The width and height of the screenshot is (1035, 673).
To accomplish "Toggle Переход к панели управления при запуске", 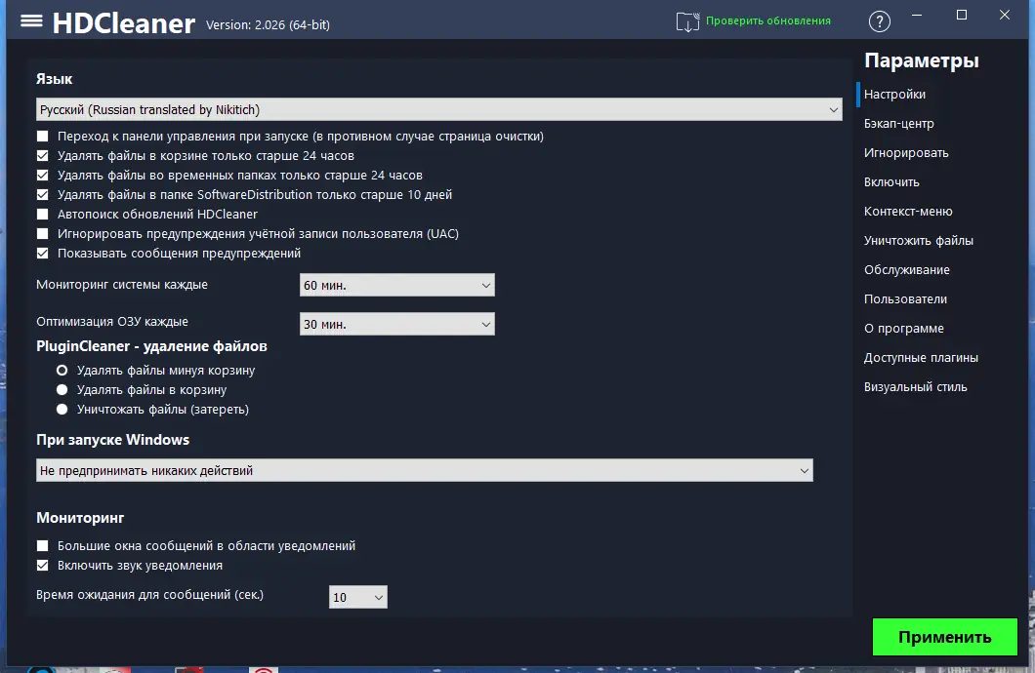I will point(43,137).
